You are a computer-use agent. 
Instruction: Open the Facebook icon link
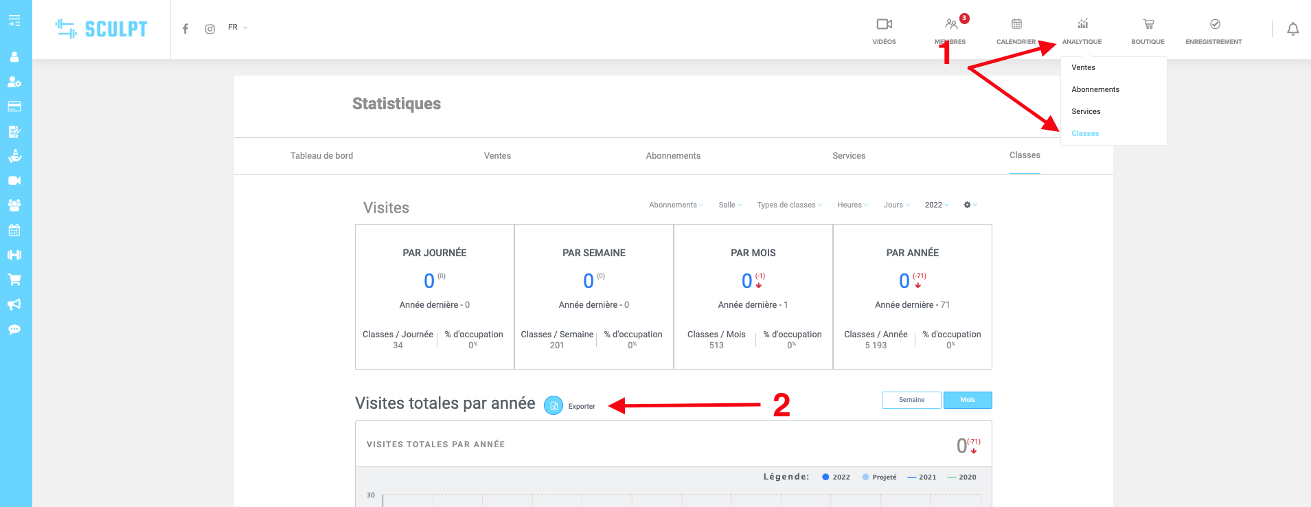[x=185, y=29]
